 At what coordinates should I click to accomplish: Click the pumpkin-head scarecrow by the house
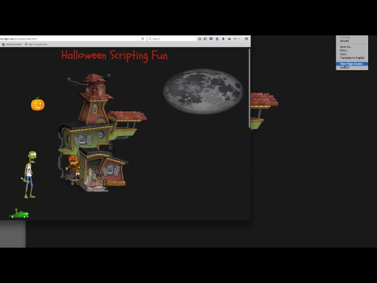[x=74, y=166]
